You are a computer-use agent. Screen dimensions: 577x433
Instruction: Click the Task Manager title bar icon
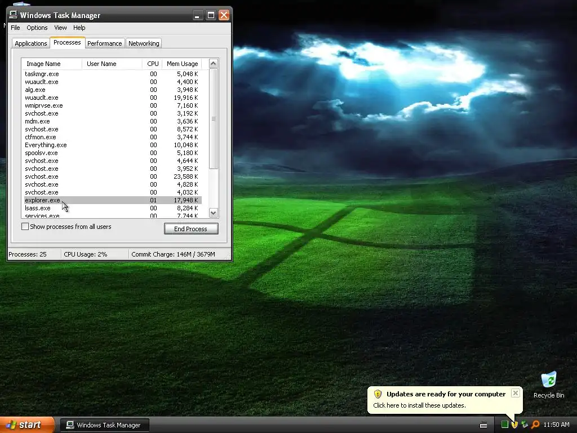(14, 15)
